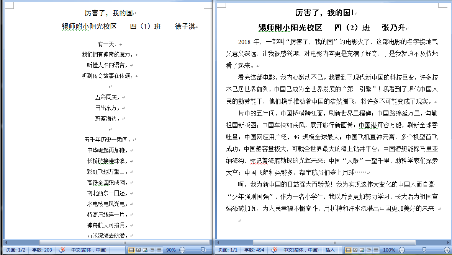
Task: Click the phrase 中国港 underlined in right document
Action: [368, 125]
